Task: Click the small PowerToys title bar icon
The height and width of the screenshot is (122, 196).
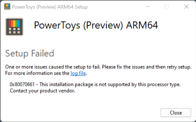Action: pyautogui.click(x=8, y=7)
